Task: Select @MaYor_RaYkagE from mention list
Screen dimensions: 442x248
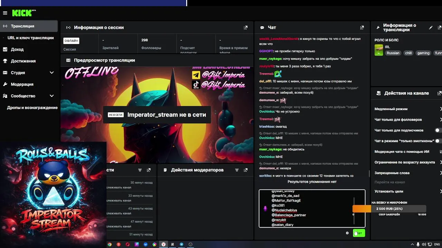Action: 286,201
